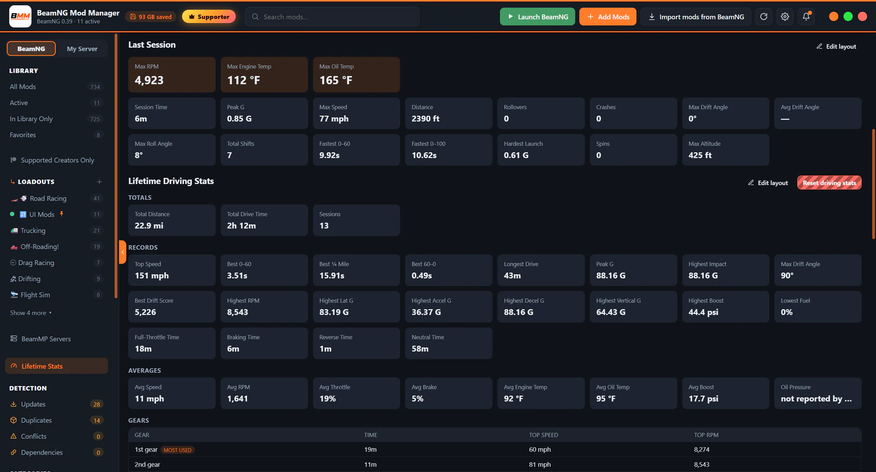
Task: Switch to My Server tab
Action: pyautogui.click(x=82, y=49)
